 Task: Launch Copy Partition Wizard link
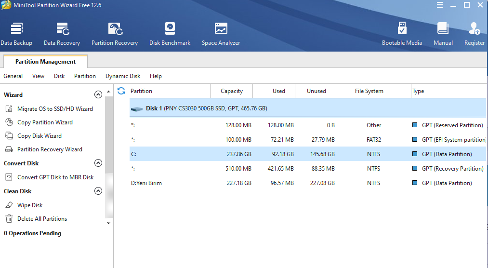coord(45,122)
